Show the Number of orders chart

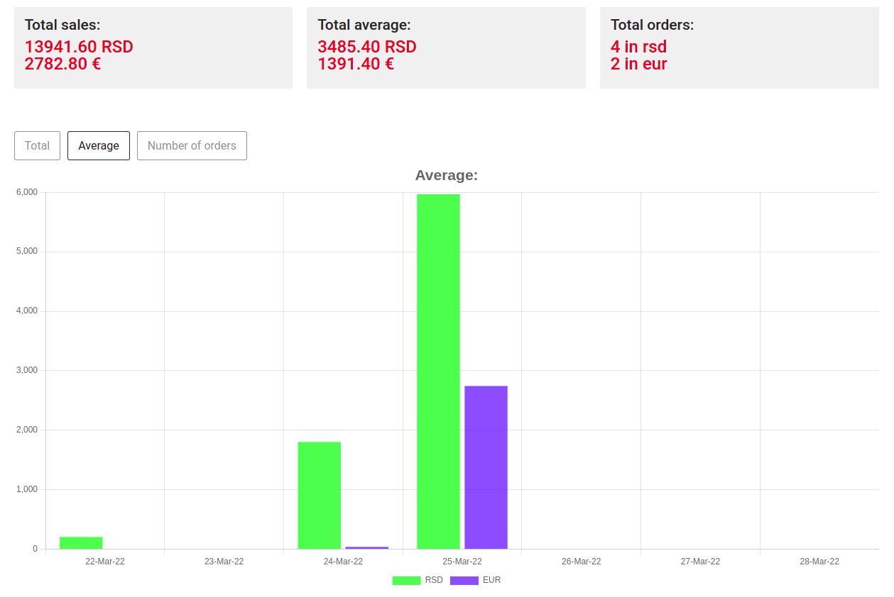[x=192, y=145]
